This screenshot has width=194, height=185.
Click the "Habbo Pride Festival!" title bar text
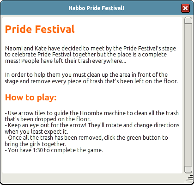coord(96,8)
